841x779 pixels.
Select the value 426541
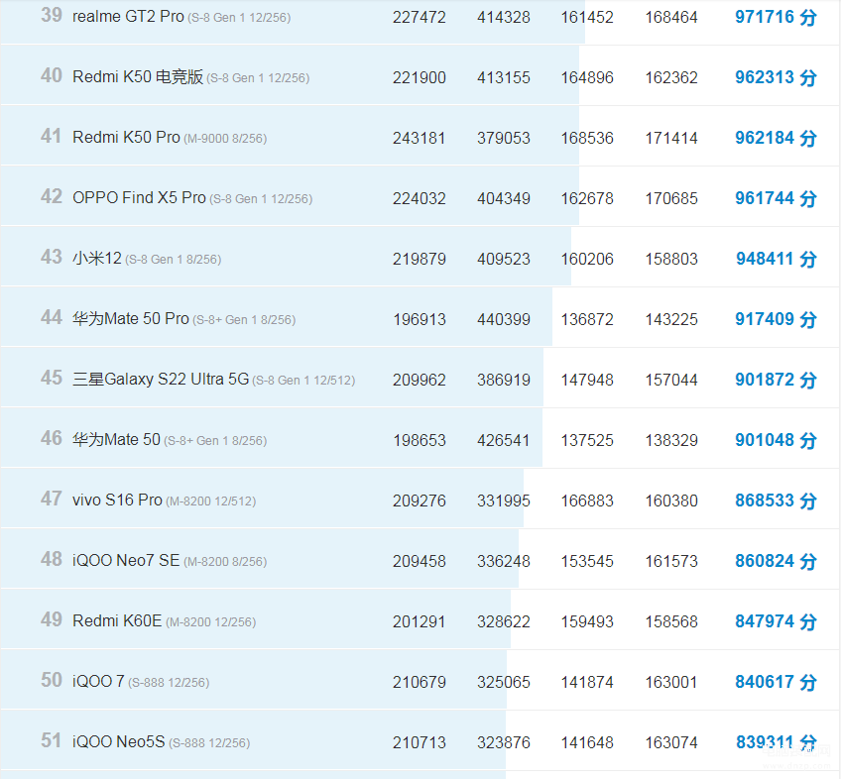(x=504, y=441)
